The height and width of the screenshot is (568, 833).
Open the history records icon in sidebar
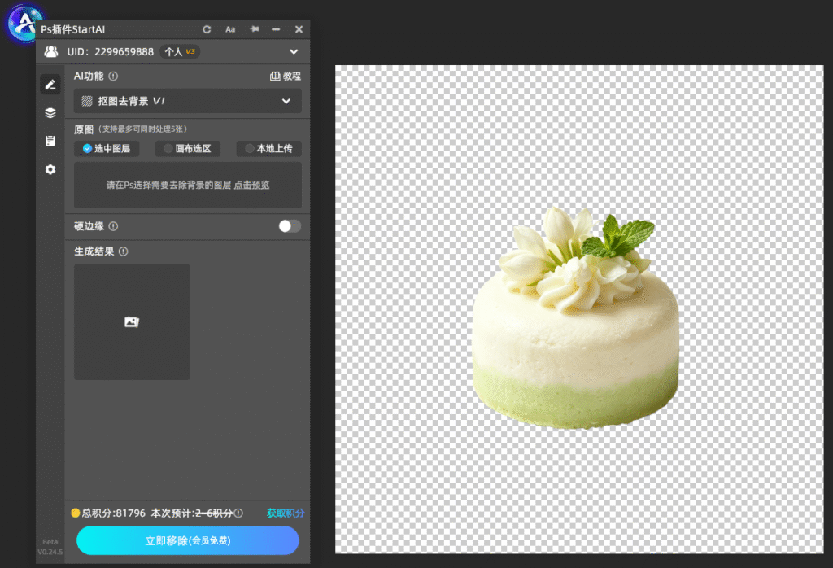click(x=50, y=141)
